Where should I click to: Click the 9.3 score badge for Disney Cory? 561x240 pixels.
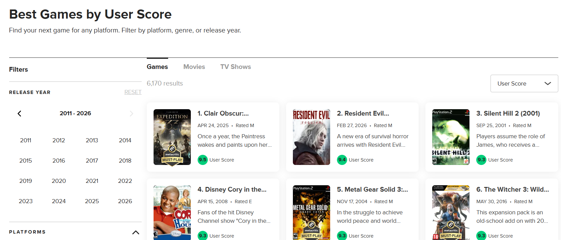tap(203, 236)
